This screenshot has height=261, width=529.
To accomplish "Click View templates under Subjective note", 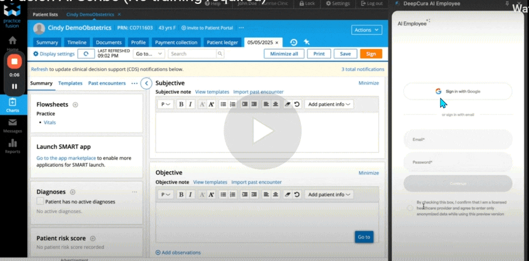I will pos(212,92).
